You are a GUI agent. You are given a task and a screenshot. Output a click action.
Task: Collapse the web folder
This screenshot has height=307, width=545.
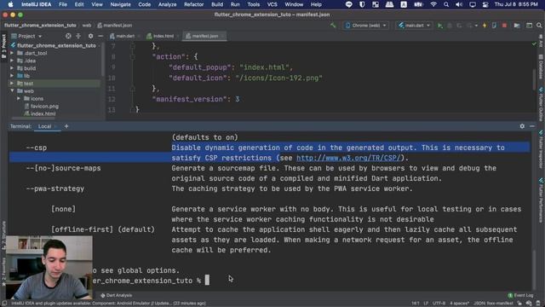[x=12, y=91]
